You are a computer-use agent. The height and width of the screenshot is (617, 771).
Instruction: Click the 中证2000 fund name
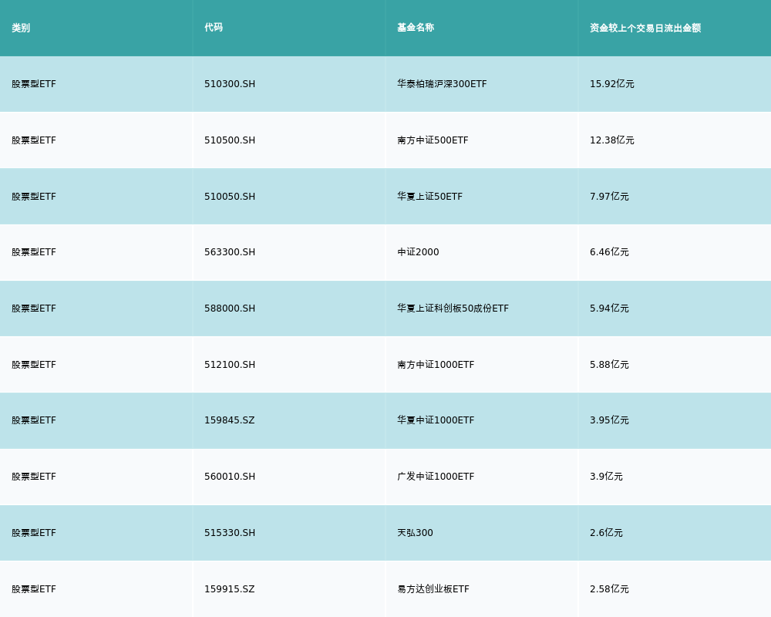click(x=418, y=252)
